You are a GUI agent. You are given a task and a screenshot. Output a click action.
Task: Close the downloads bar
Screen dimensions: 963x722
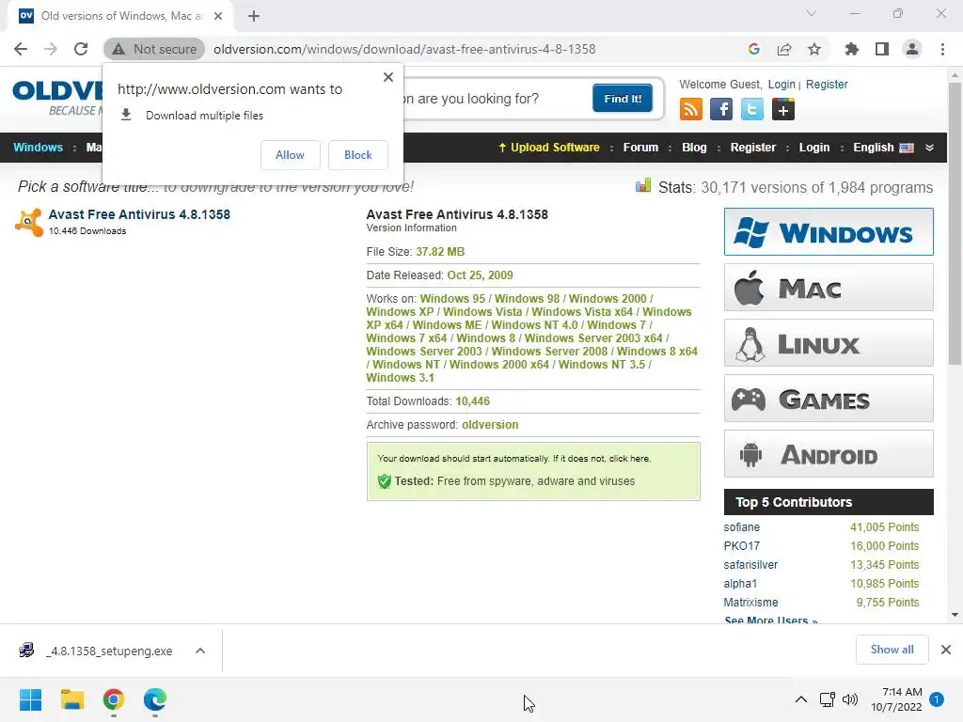[946, 650]
